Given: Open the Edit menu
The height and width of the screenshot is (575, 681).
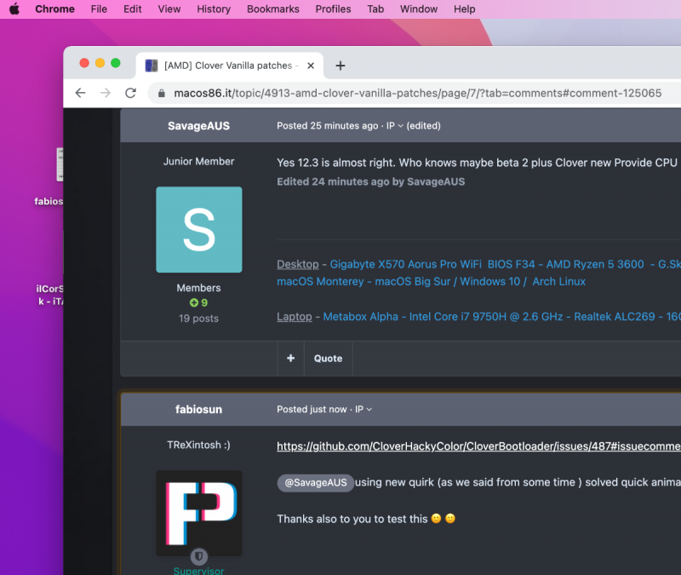Looking at the screenshot, I should 133,9.
